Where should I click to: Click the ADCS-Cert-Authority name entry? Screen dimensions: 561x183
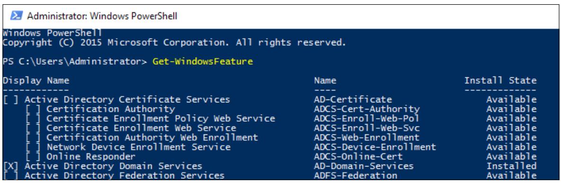pos(366,109)
